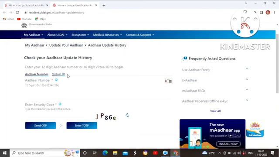Click the taskbar search box
The image size is (279, 157).
45,153
